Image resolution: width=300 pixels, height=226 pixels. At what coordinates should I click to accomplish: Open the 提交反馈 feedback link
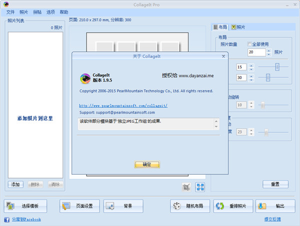pos(272,220)
